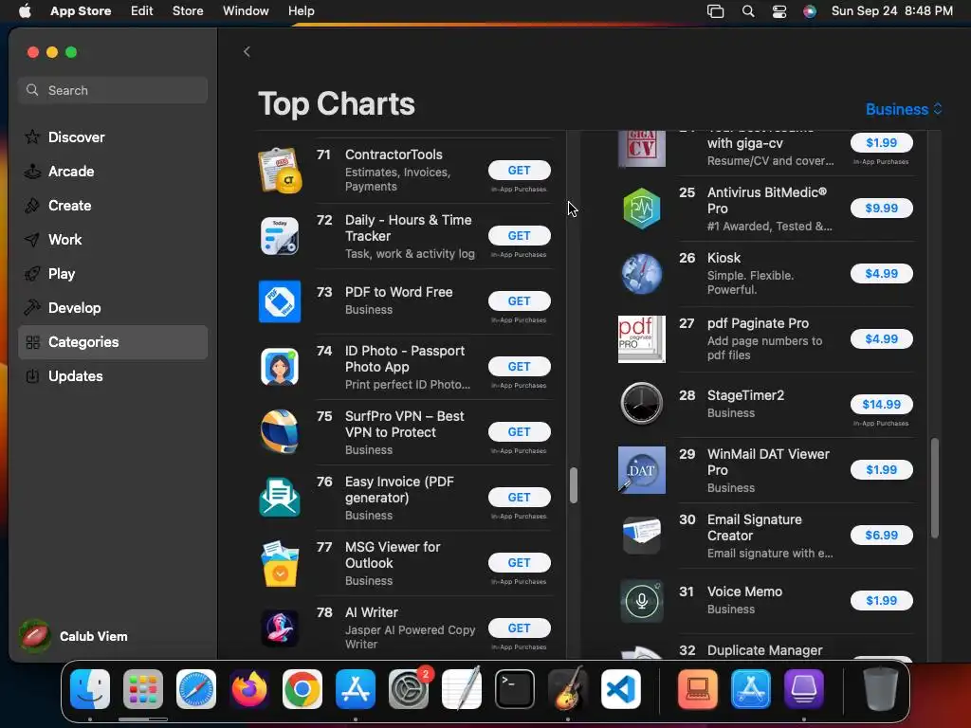Click the paid apps list scrollbar

[935, 488]
